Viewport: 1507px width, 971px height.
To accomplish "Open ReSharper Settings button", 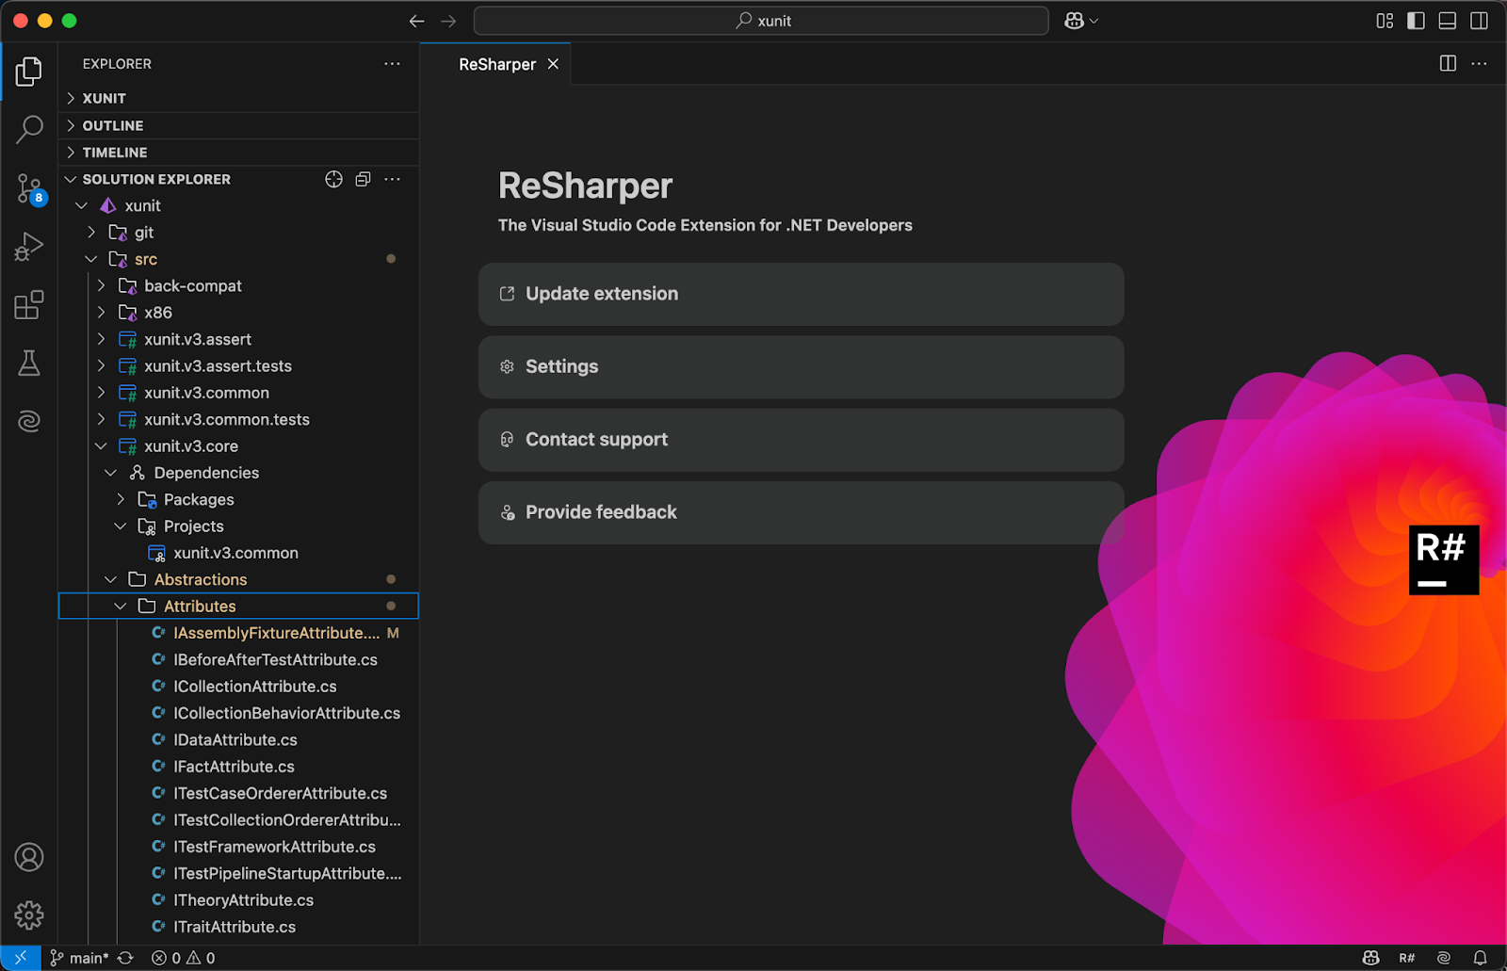I will pyautogui.click(x=801, y=366).
